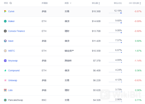Viewport: 145px width, 104px height.
Task: Sort by 24H 变化率 column arrows
Action: click(x=140, y=3)
